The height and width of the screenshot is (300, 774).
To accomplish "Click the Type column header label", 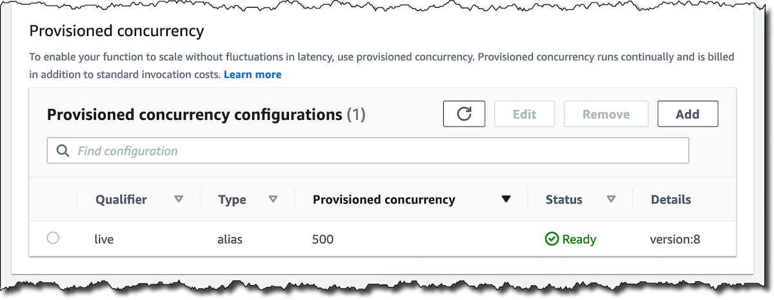I will [232, 199].
